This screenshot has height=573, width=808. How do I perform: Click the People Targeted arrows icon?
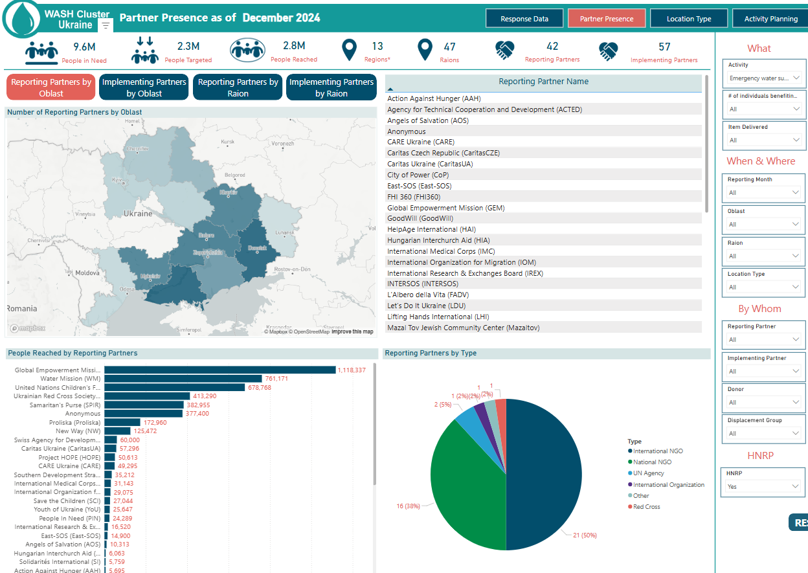[x=145, y=50]
